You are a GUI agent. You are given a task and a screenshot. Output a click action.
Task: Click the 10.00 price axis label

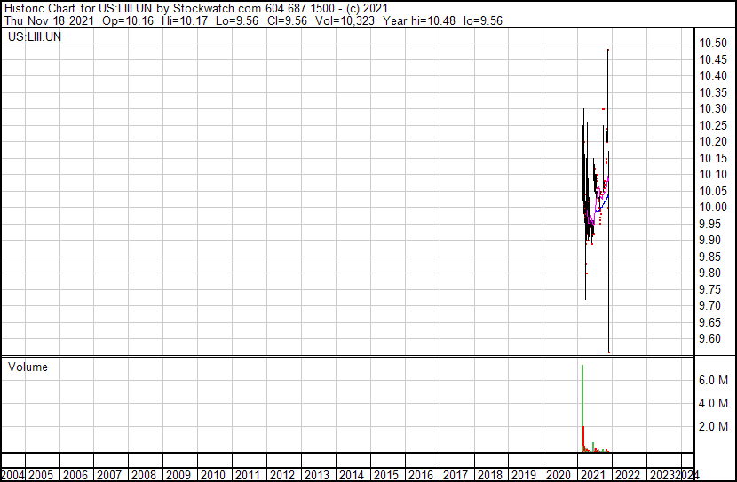click(x=713, y=207)
